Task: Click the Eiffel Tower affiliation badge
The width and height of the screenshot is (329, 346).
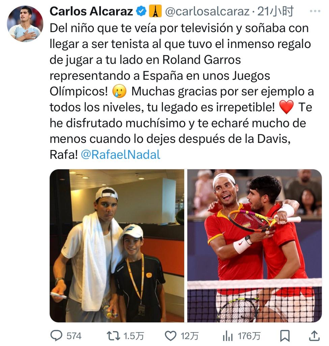Action: (155, 11)
